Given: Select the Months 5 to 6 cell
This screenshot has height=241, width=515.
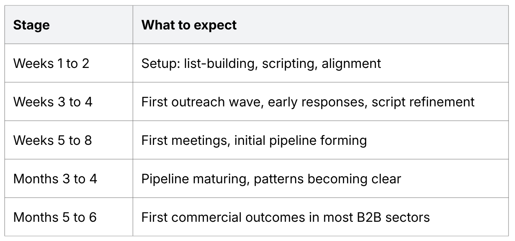Looking at the screenshot, I should tap(69, 217).
